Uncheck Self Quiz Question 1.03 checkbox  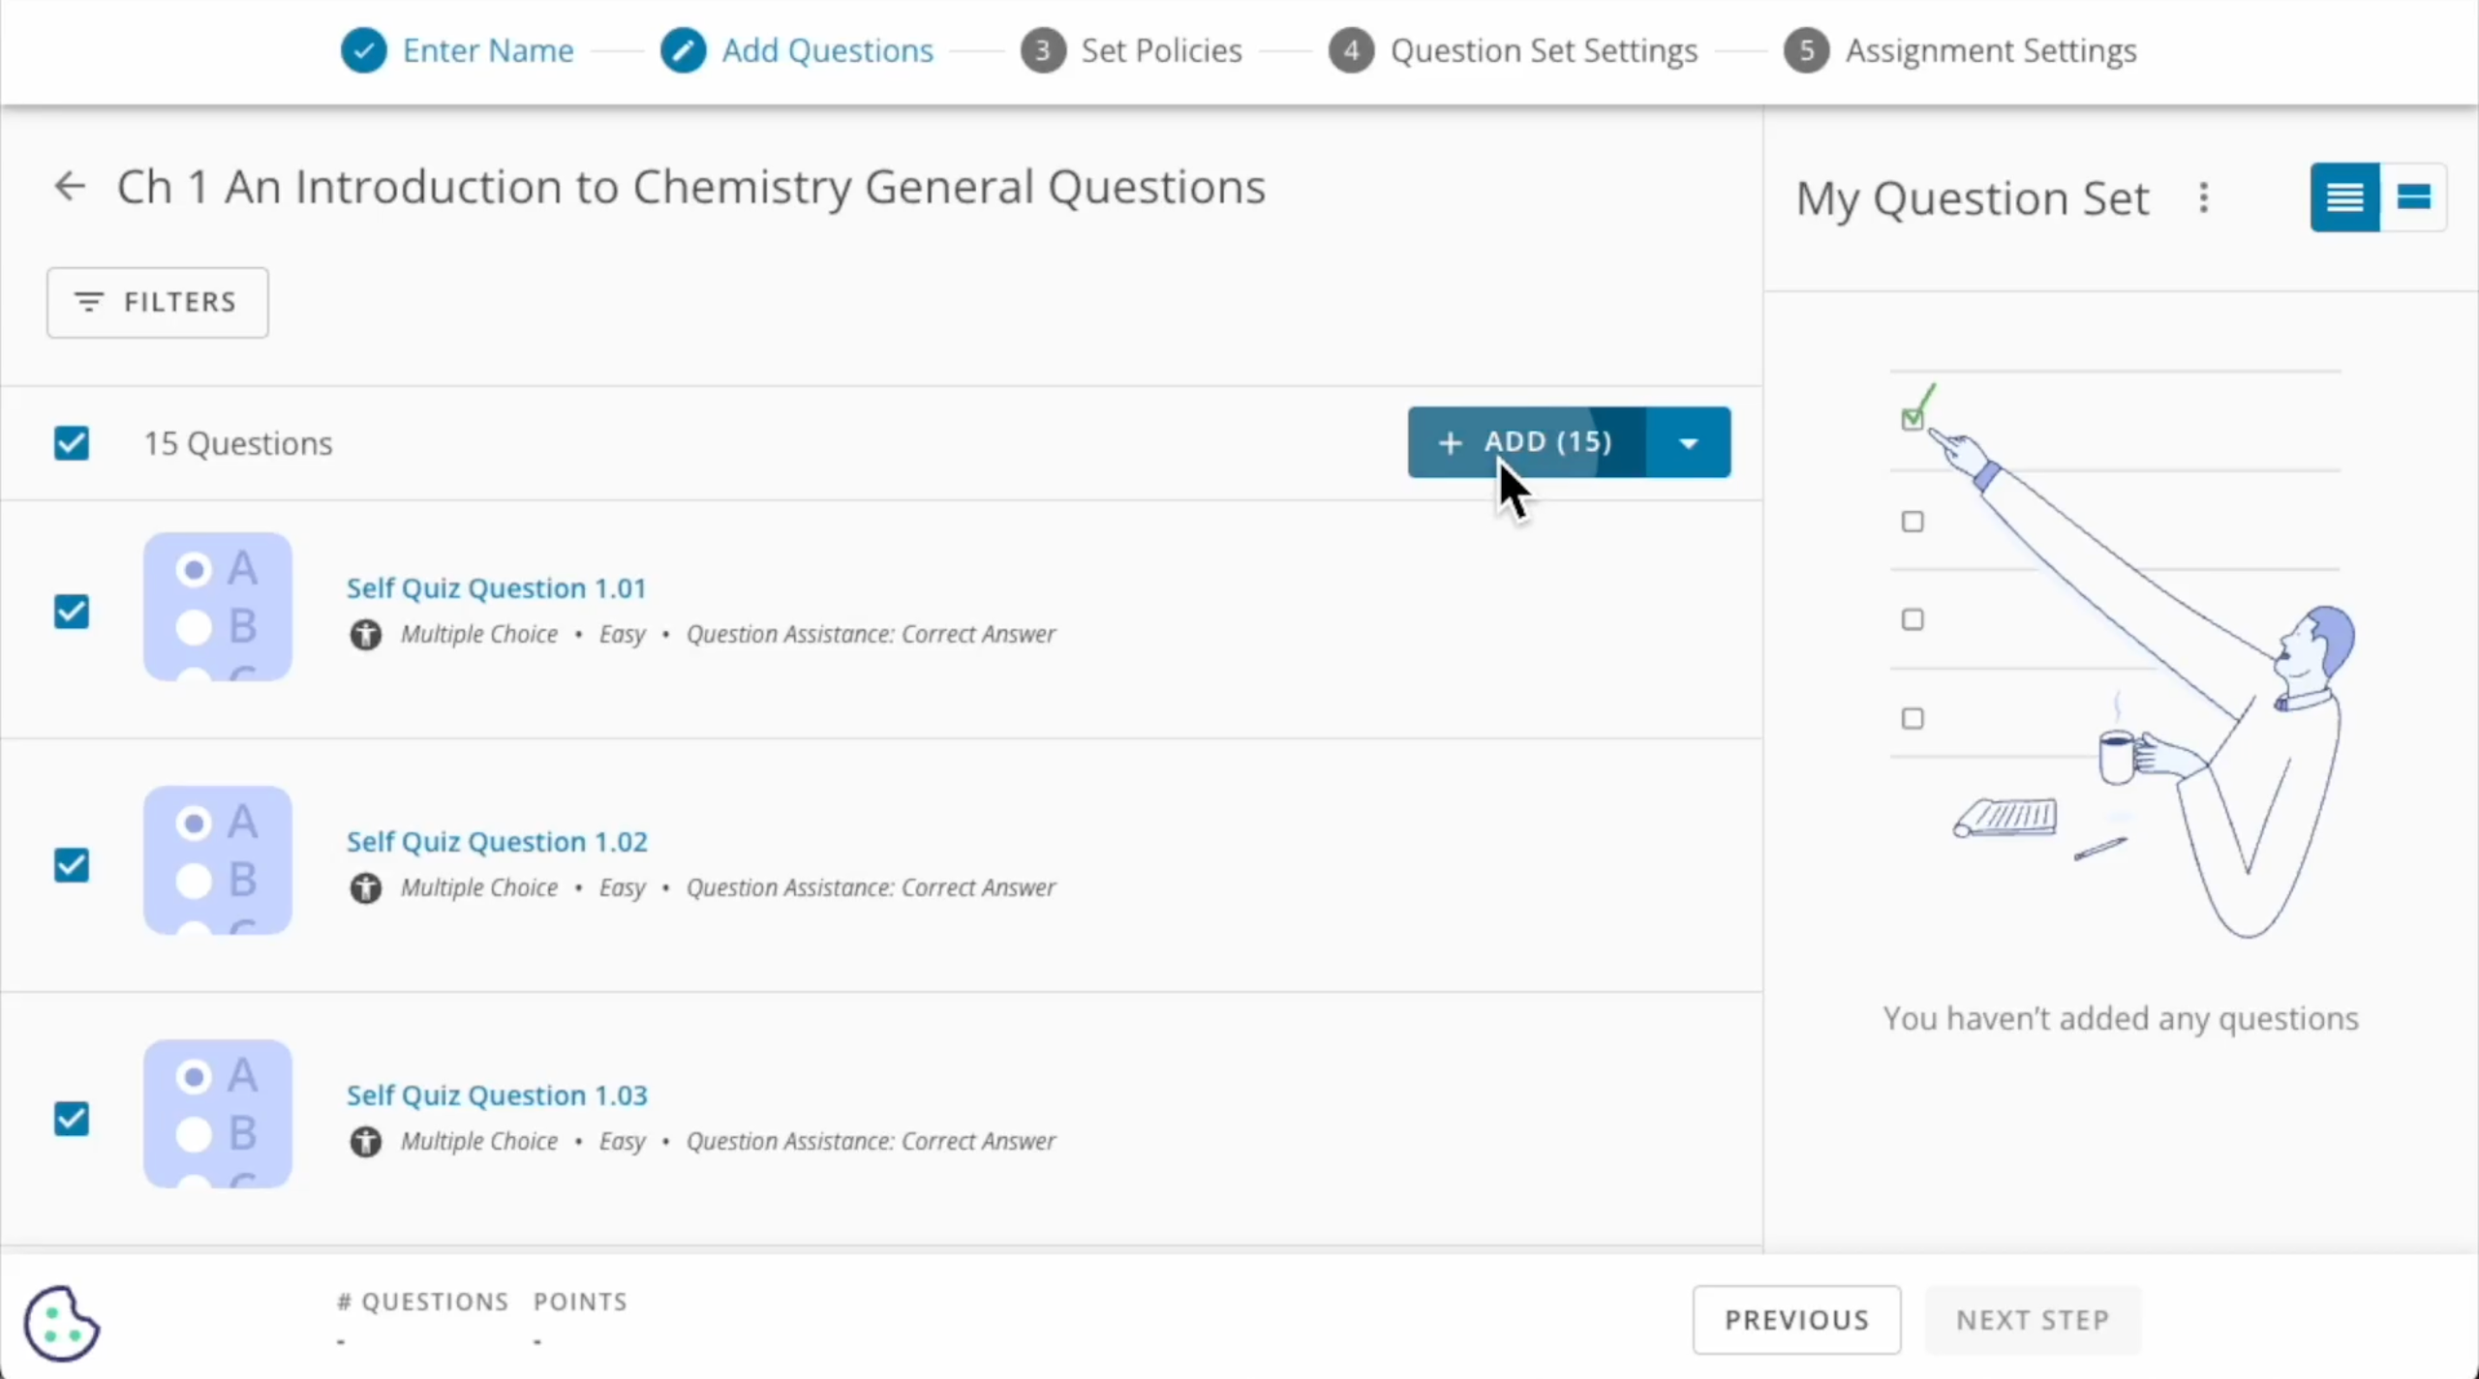72,1119
